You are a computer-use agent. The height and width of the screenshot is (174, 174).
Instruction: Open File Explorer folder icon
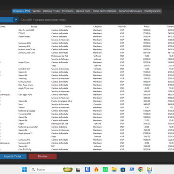[x=114, y=169]
